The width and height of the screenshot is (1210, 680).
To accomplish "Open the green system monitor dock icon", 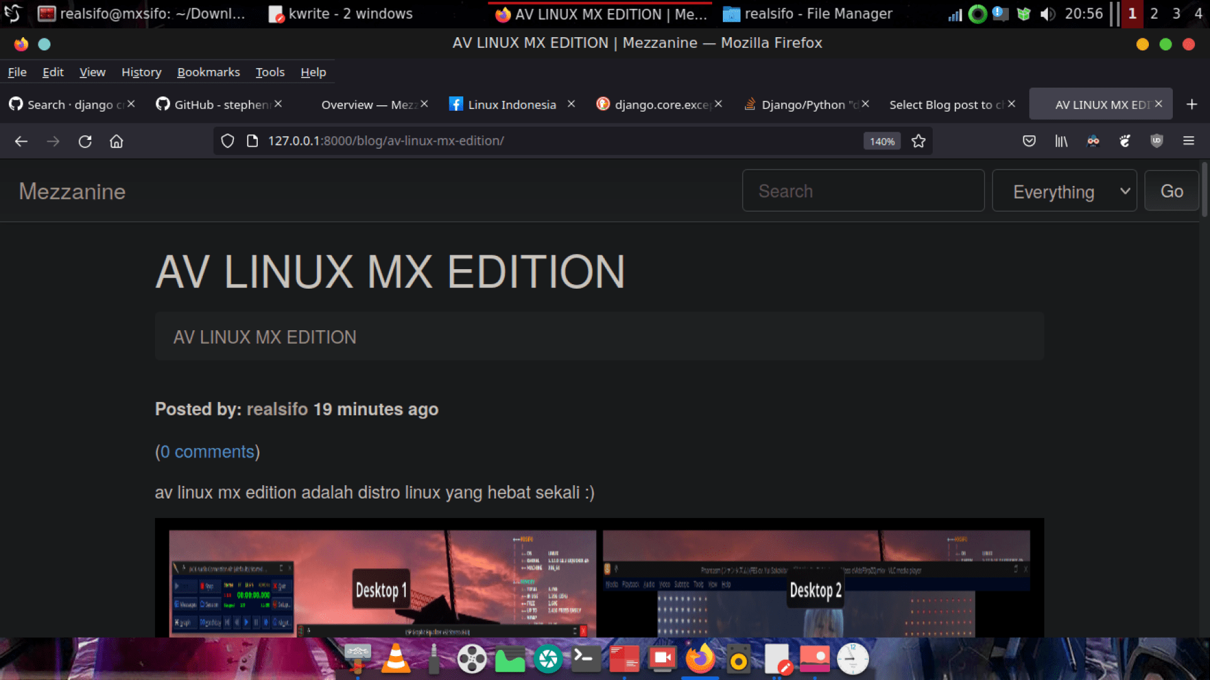I will (x=510, y=660).
